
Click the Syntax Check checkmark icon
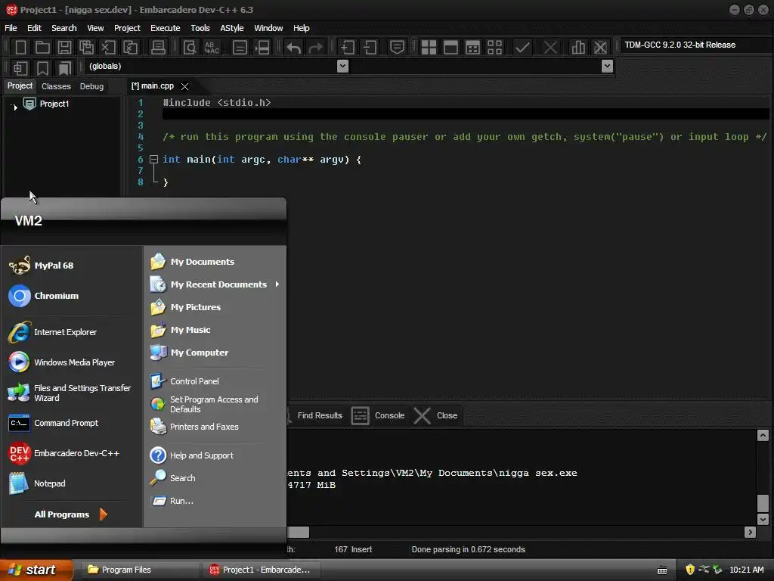(x=522, y=48)
